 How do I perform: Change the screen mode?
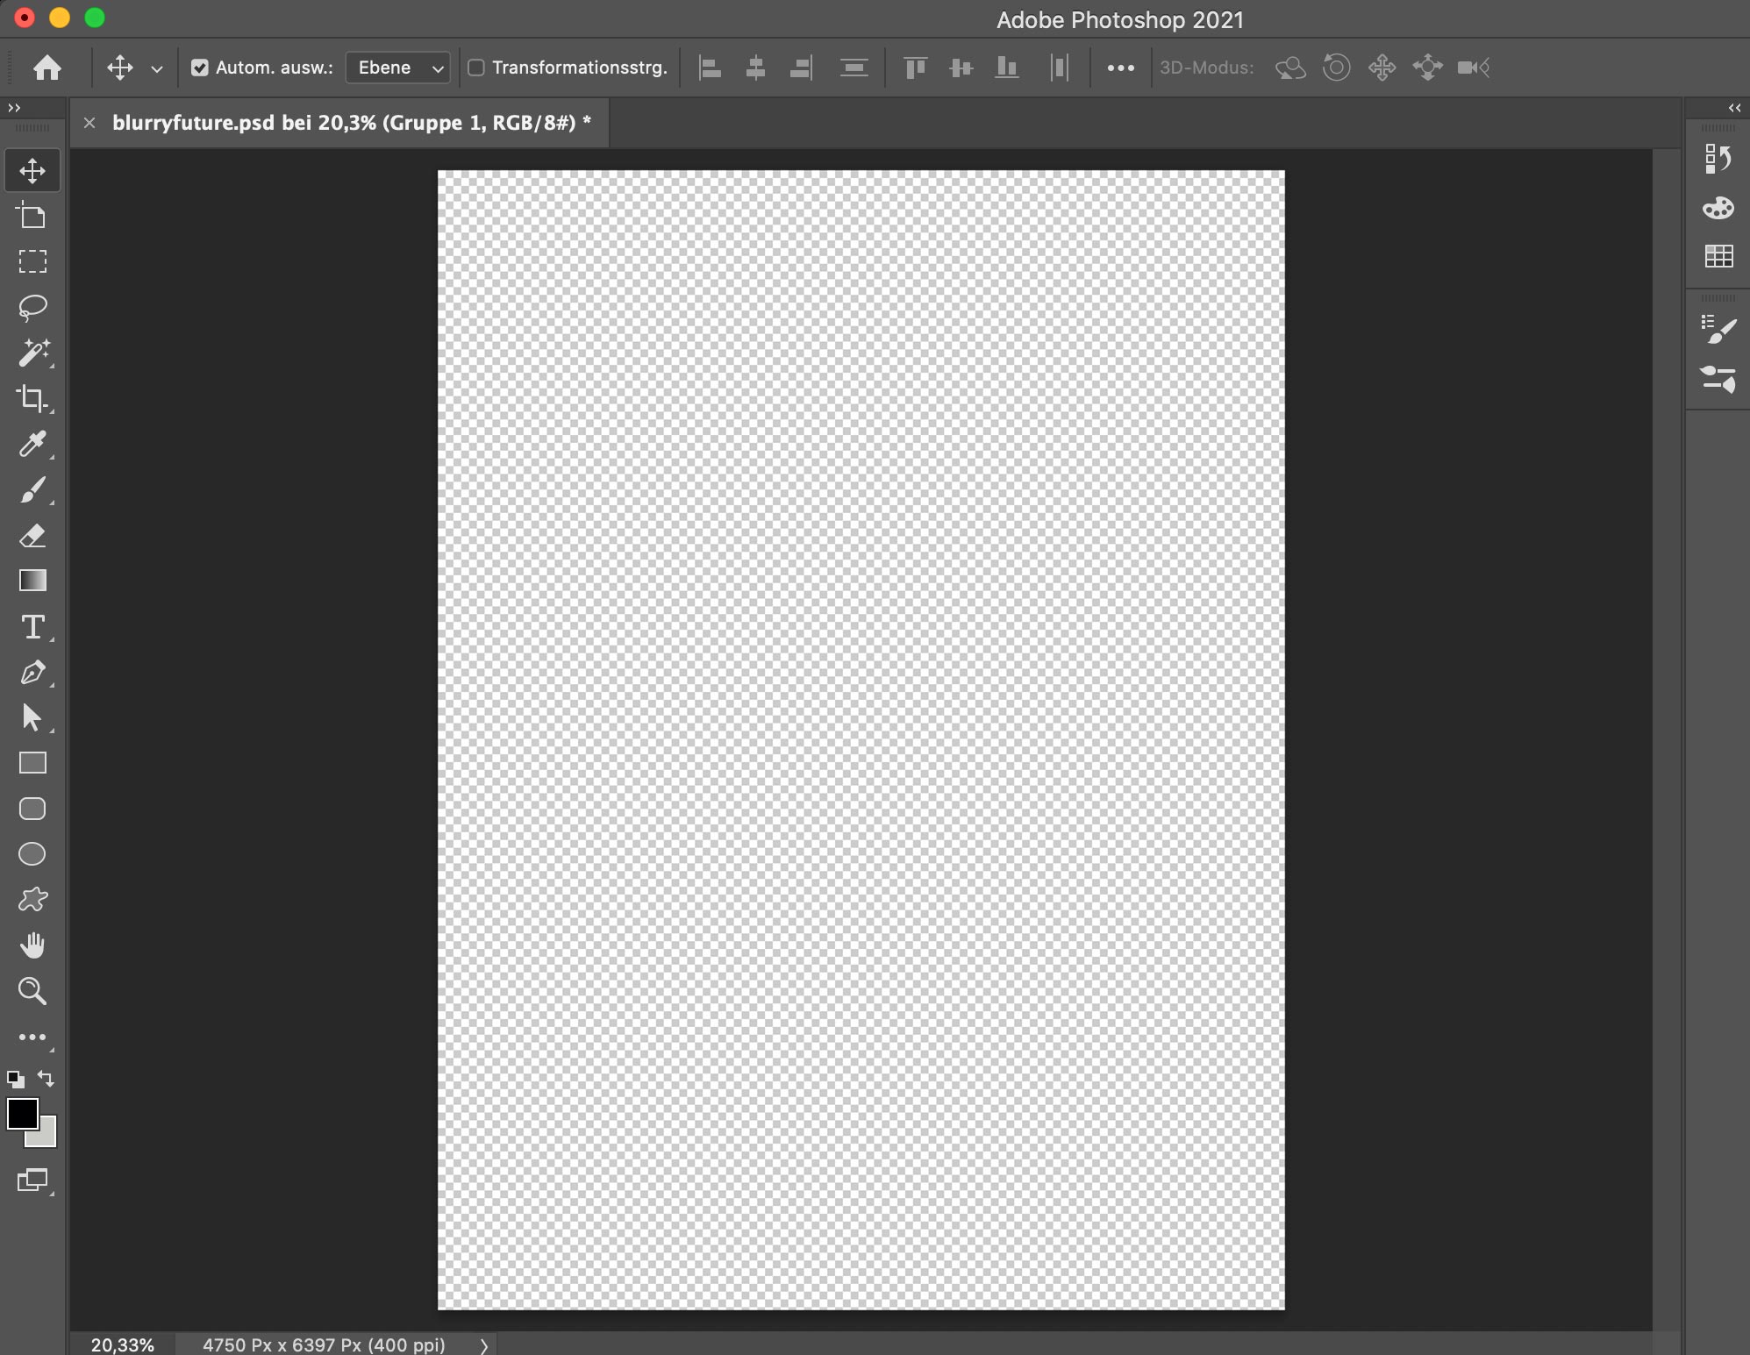33,1180
